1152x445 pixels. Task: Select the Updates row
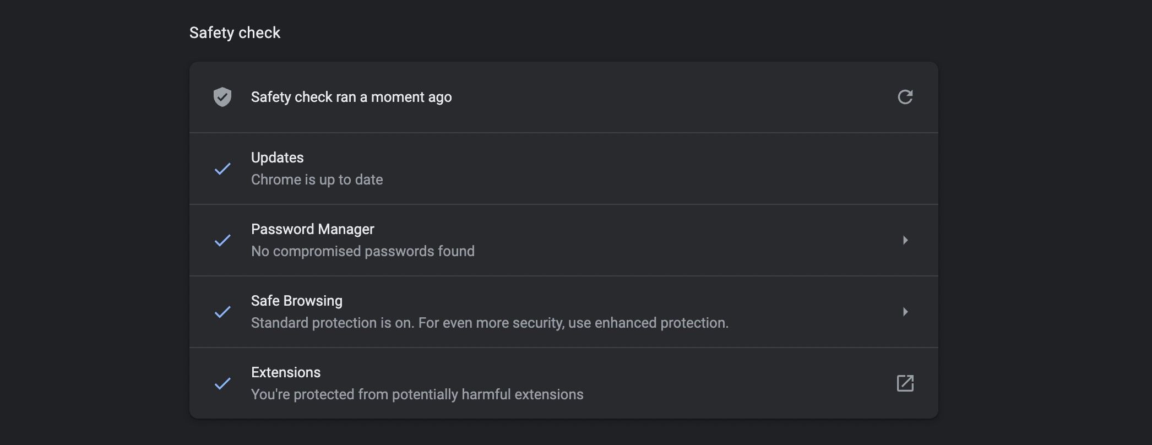coord(562,169)
